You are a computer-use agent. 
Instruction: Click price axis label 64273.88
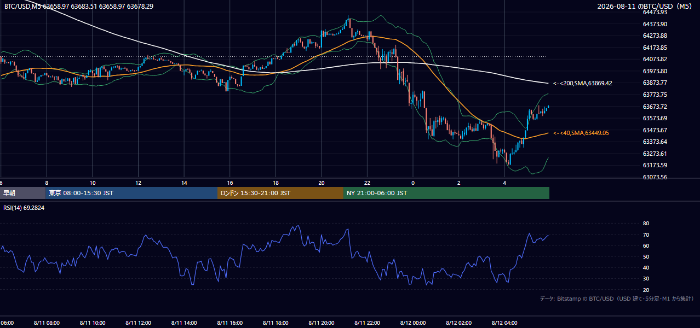click(x=655, y=36)
